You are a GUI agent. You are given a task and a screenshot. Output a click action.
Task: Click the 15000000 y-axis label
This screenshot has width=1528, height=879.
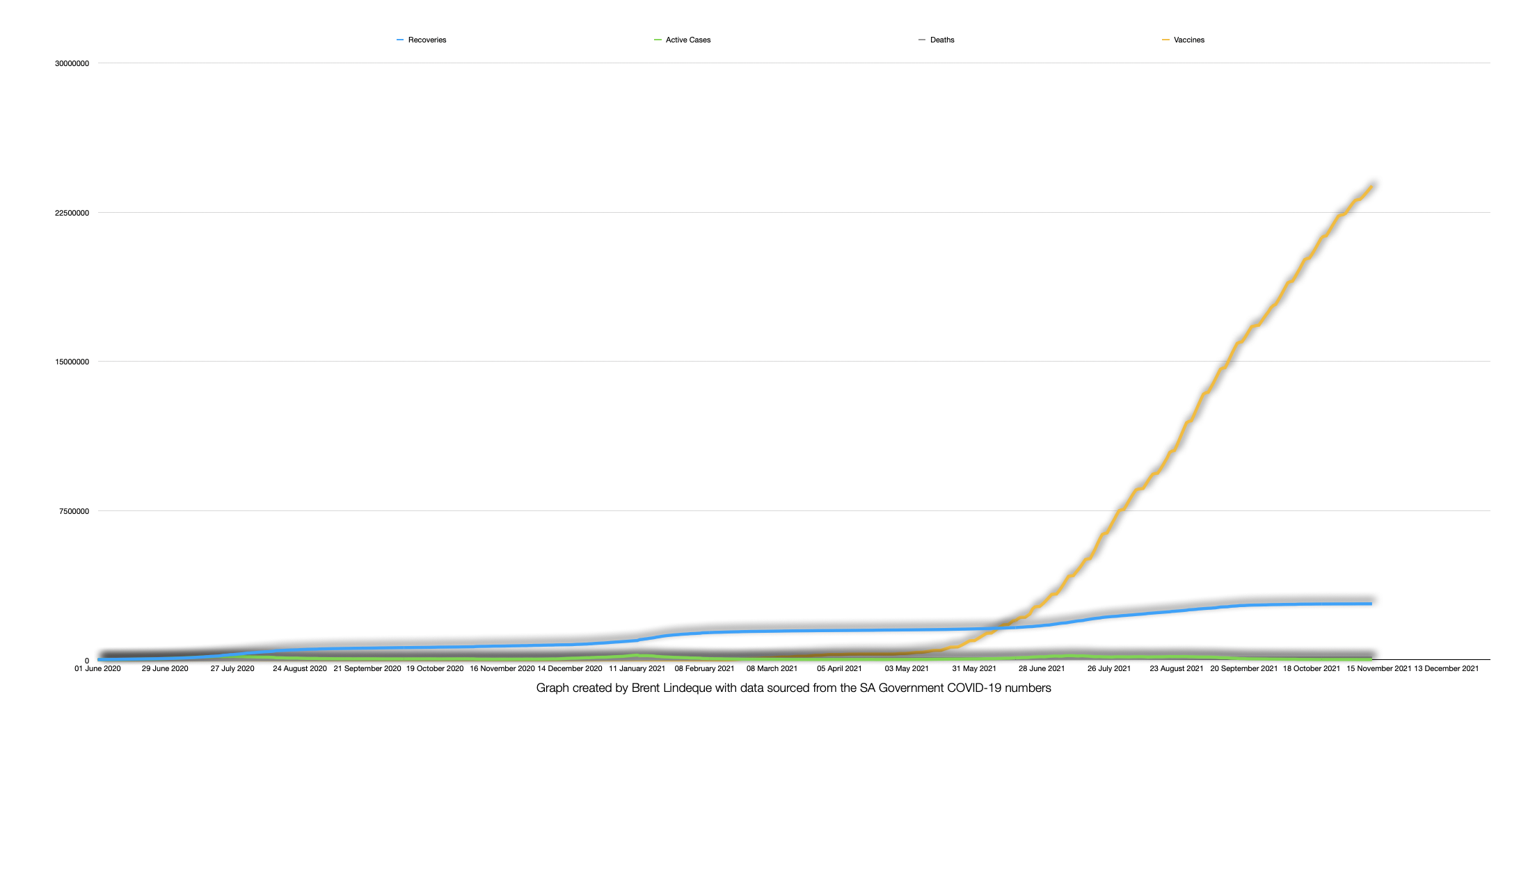[72, 362]
